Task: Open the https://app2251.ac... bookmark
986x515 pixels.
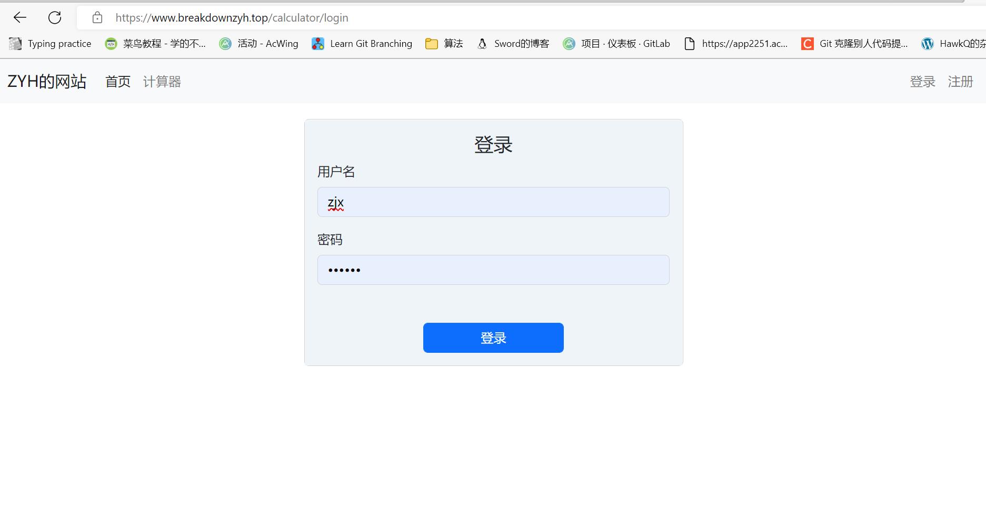Action: click(735, 44)
